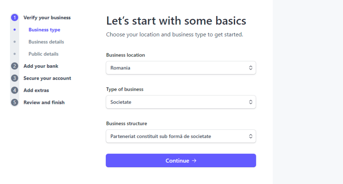
Task: Click the step 5 circle icon
Action: [15, 103]
